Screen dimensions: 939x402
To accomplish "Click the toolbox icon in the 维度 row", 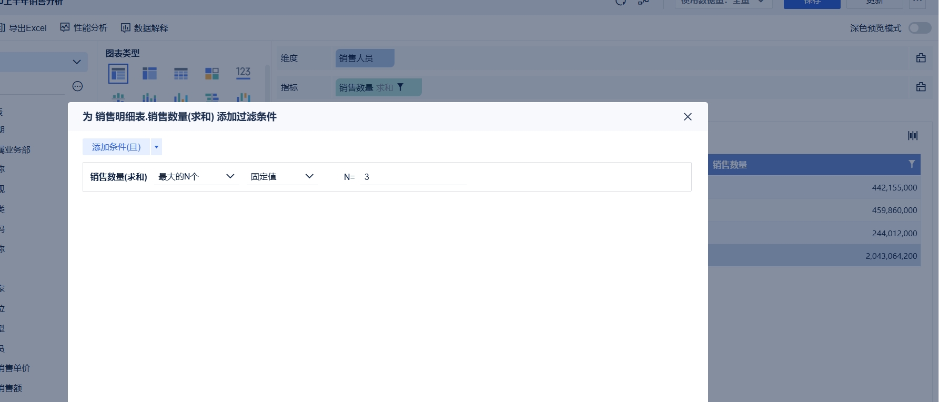I will [921, 58].
